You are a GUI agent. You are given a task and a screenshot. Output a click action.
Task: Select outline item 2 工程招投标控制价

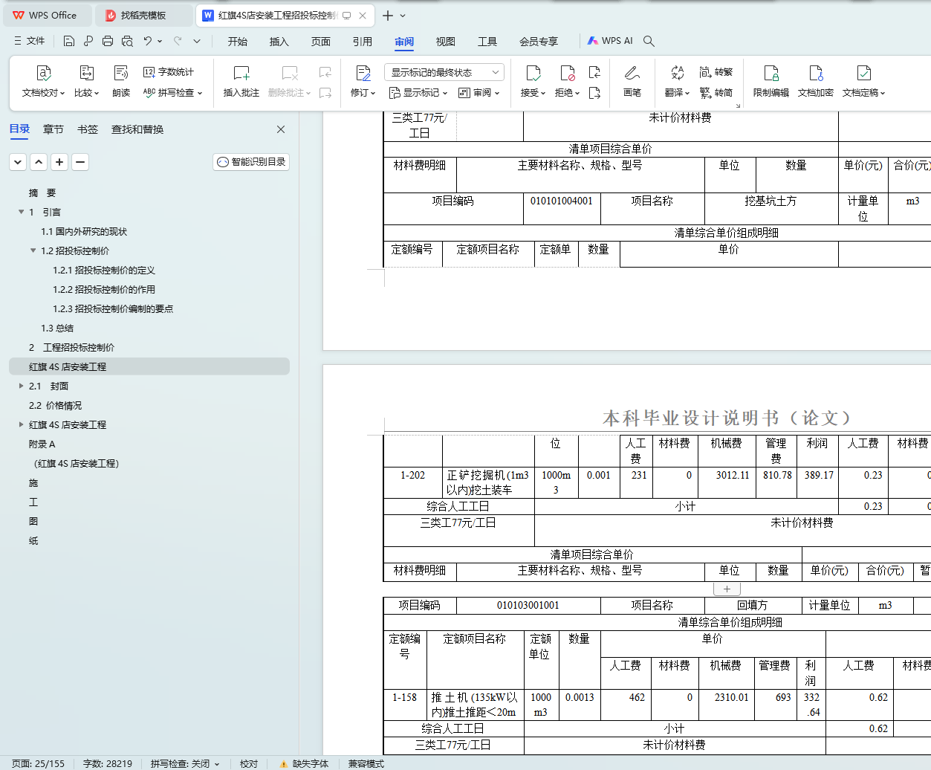71,348
